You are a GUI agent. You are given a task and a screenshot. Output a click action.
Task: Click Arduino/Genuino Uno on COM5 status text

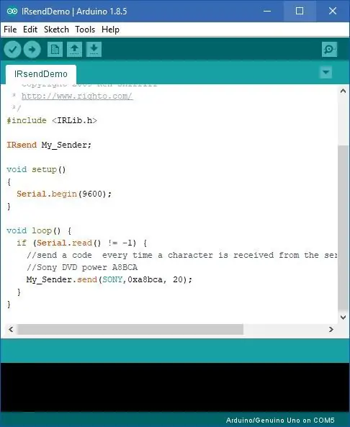[x=280, y=421]
